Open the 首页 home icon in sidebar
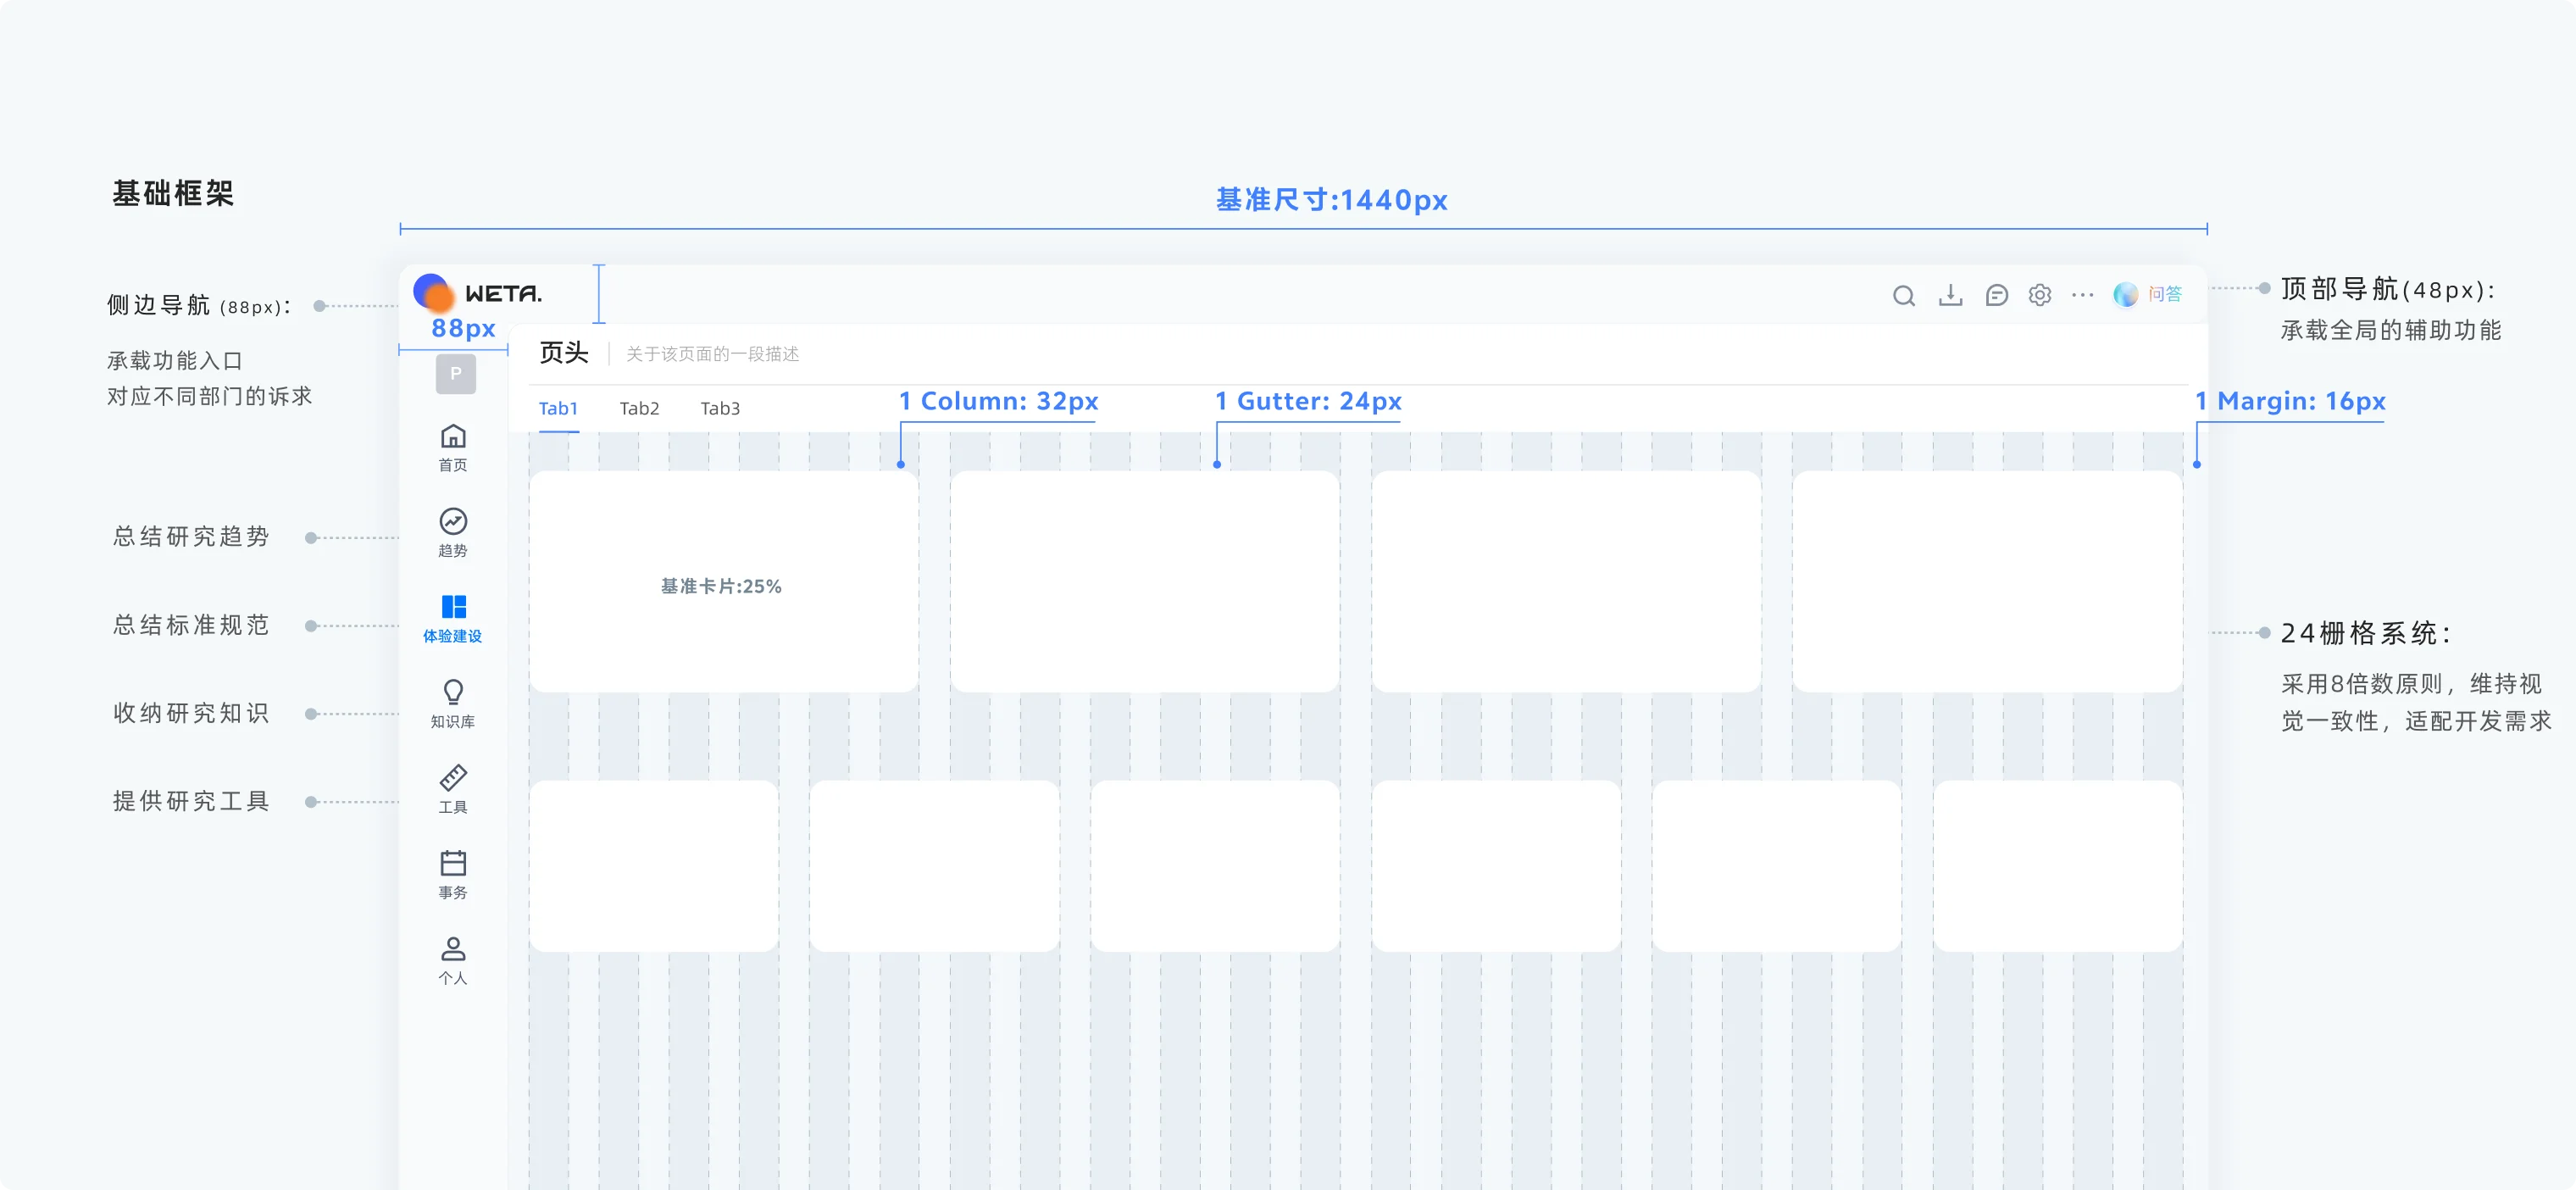This screenshot has width=2576, height=1190. (453, 436)
